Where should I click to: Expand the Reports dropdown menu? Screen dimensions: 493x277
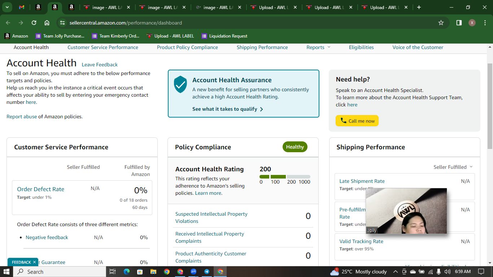tap(318, 47)
